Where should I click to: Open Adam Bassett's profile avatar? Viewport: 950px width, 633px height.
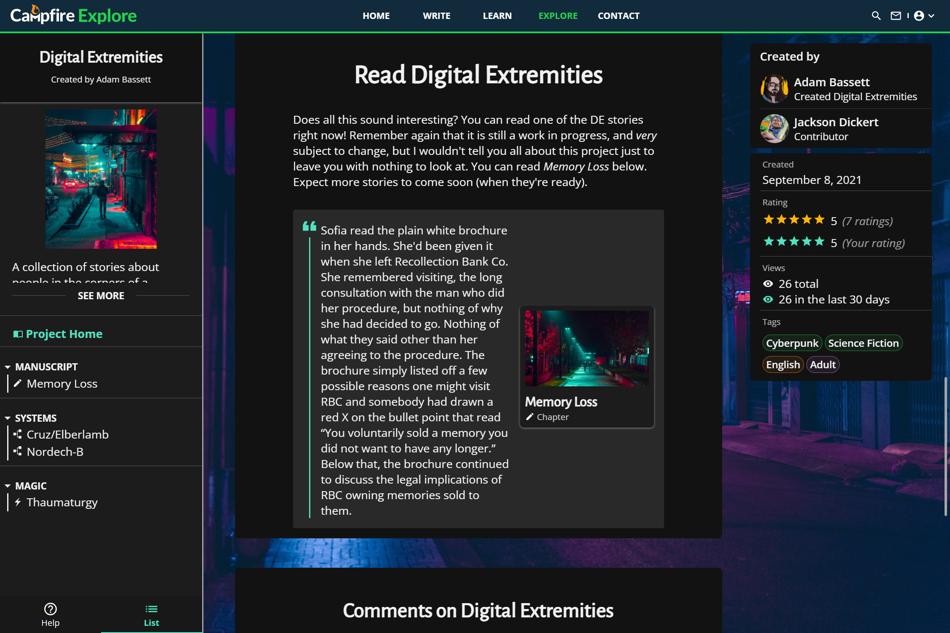[774, 89]
